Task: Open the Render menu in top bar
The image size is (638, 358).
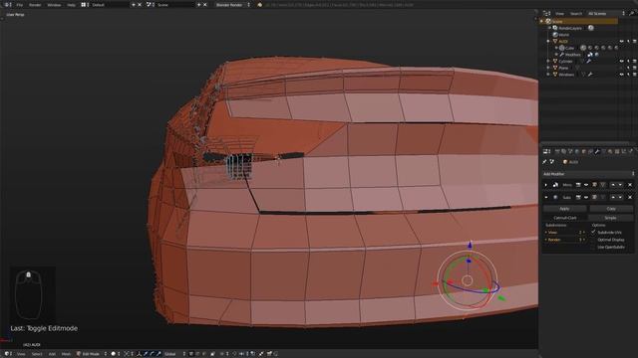Action: click(35, 5)
